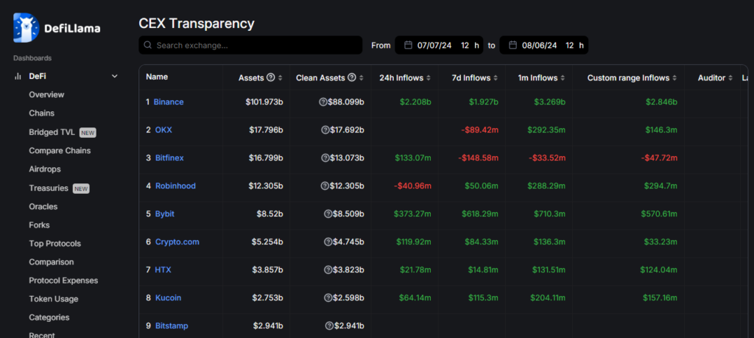The image size is (754, 338).
Task: Sort table by Assets column
Action: (x=281, y=78)
